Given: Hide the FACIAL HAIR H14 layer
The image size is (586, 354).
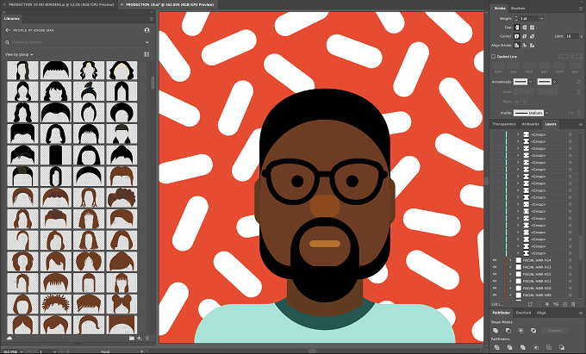Looking at the screenshot, I should [x=495, y=260].
